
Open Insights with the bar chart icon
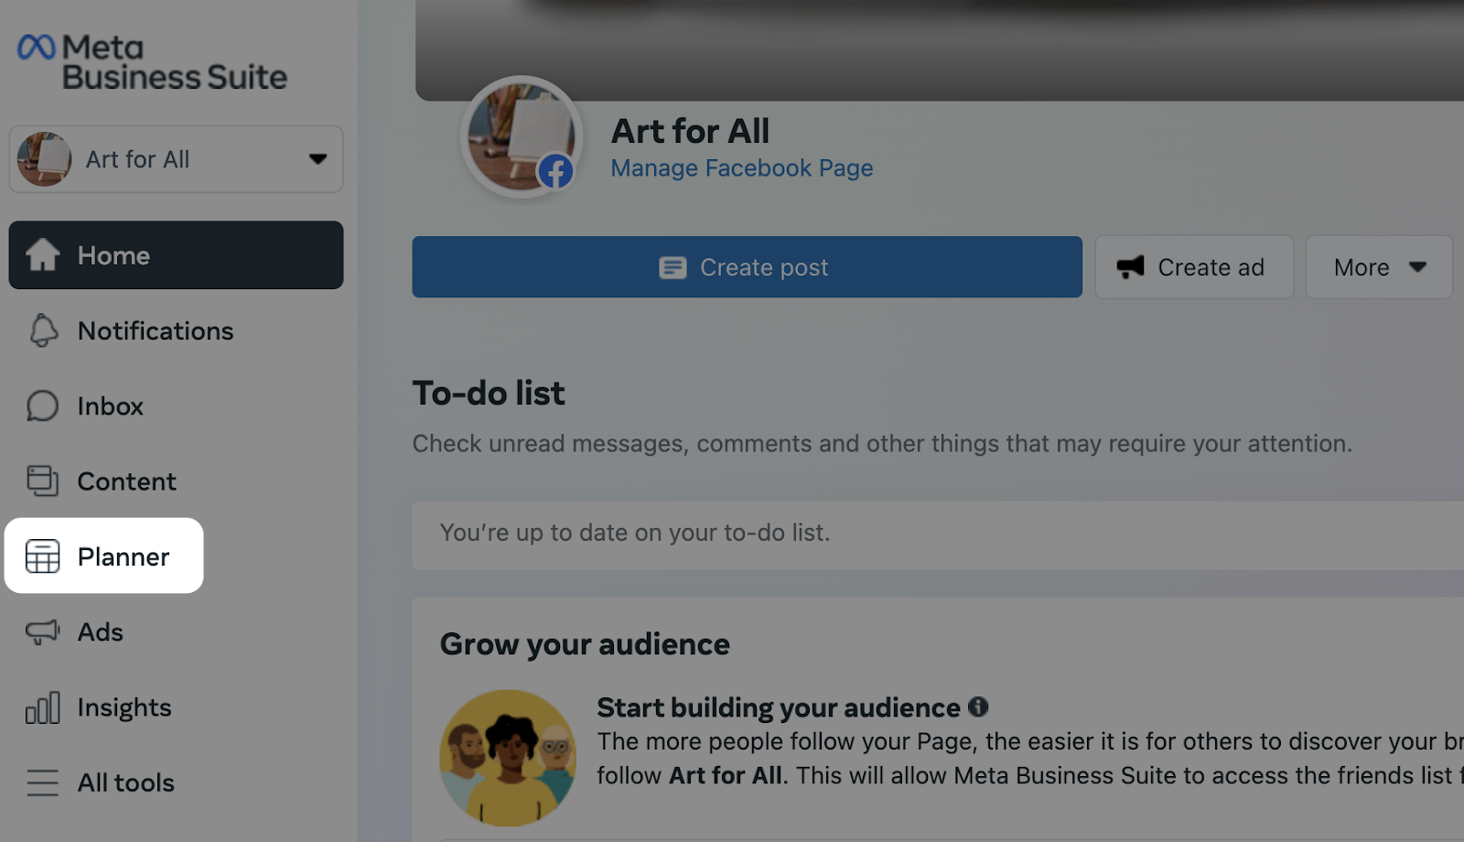coord(43,707)
